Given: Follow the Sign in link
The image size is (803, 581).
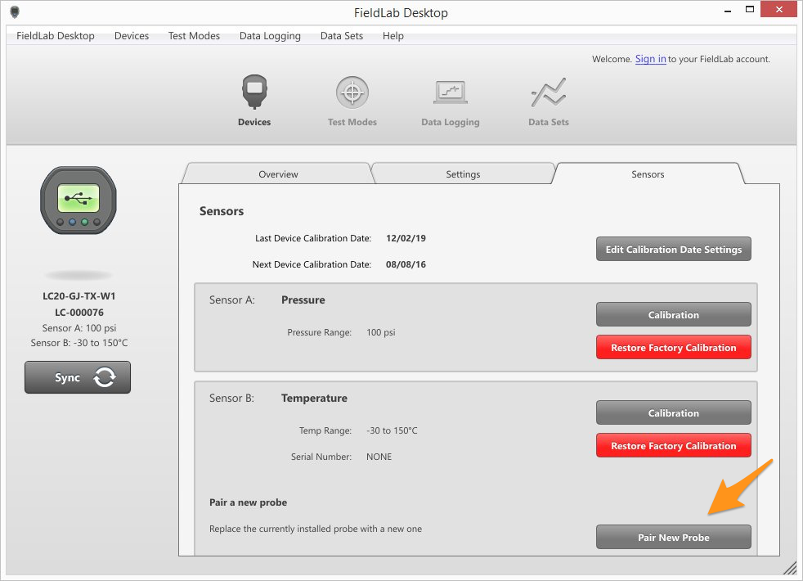Looking at the screenshot, I should (x=650, y=59).
